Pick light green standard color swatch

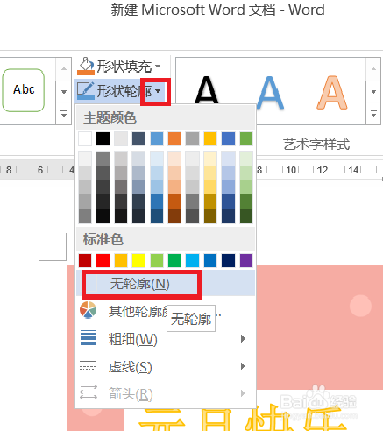(157, 260)
